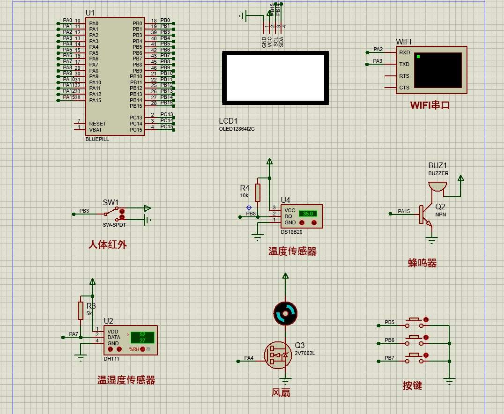Click the DS18B20 temperature readout 35.0
The width and height of the screenshot is (504, 414).
click(x=308, y=214)
